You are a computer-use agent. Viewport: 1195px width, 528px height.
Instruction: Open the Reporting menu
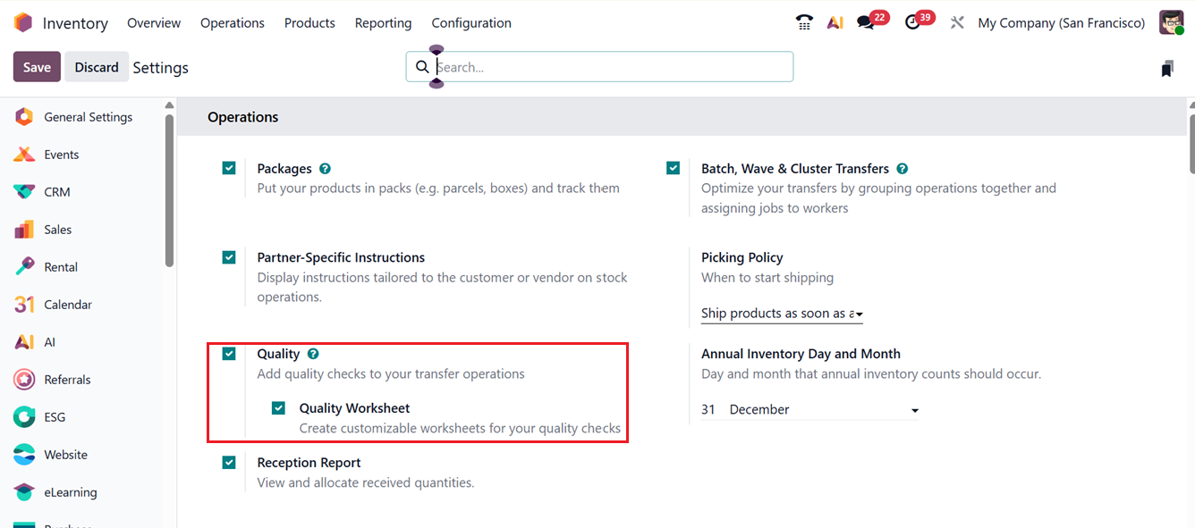(x=383, y=23)
